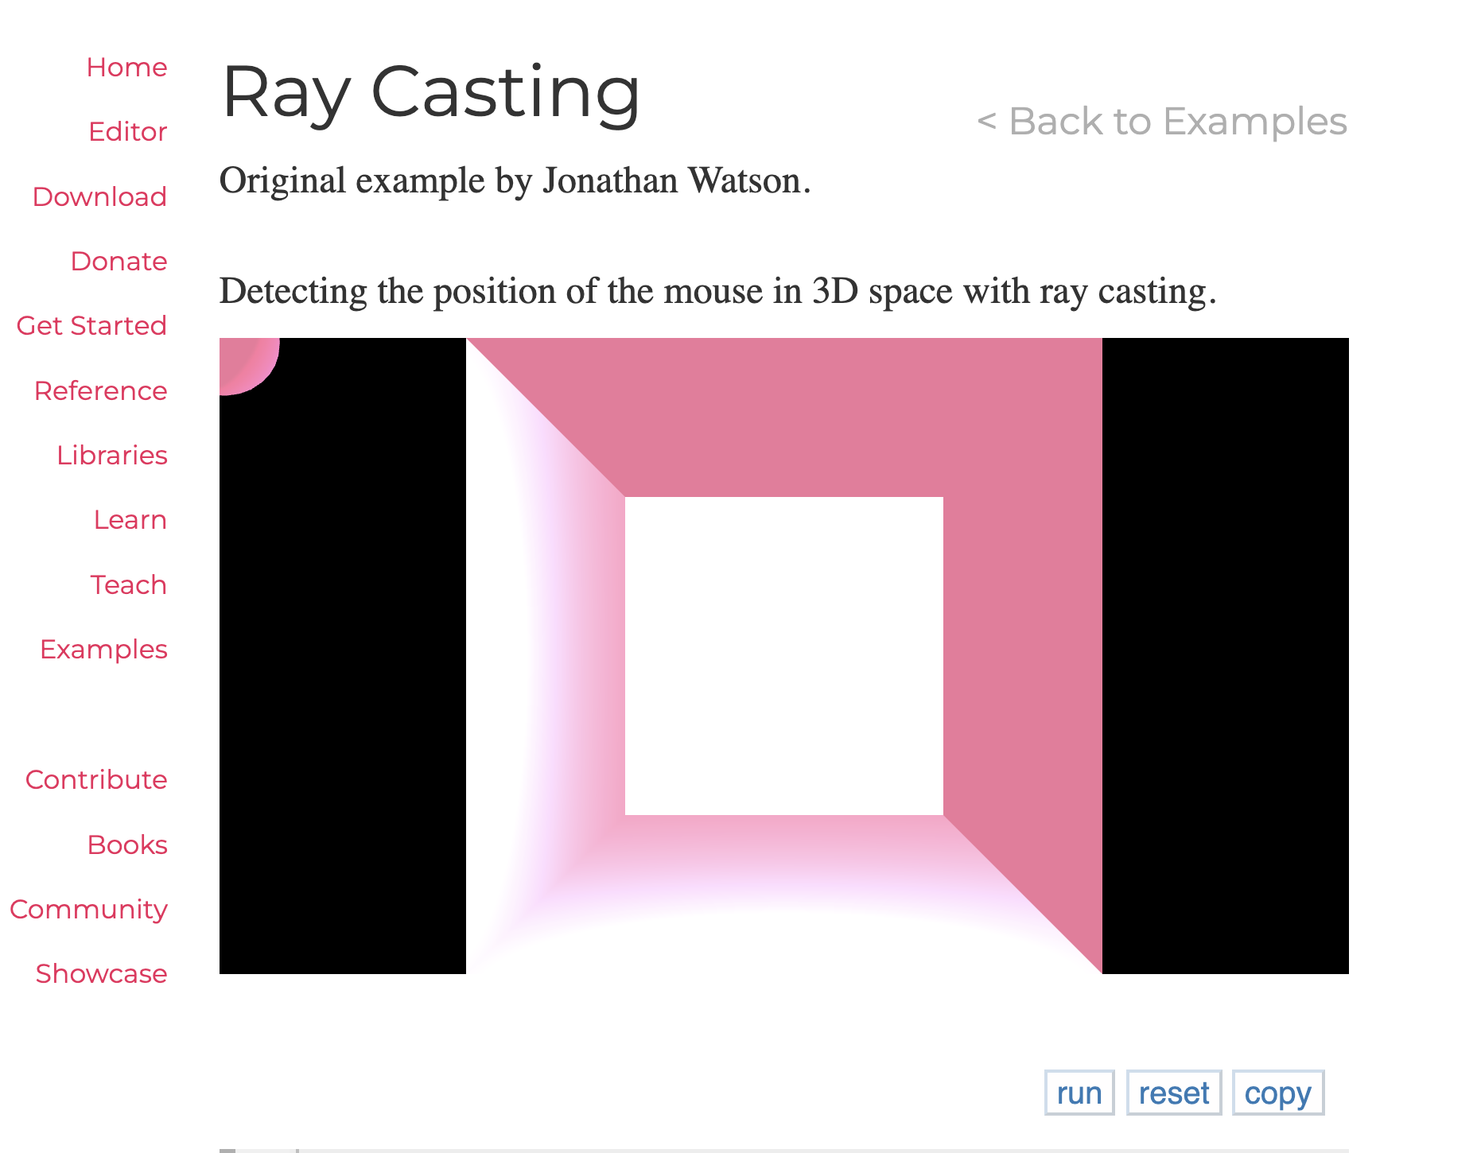Click the Copy button to copy code

tap(1277, 1093)
